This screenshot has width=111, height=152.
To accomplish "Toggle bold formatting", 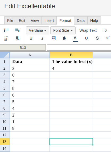I will [x=31, y=38].
